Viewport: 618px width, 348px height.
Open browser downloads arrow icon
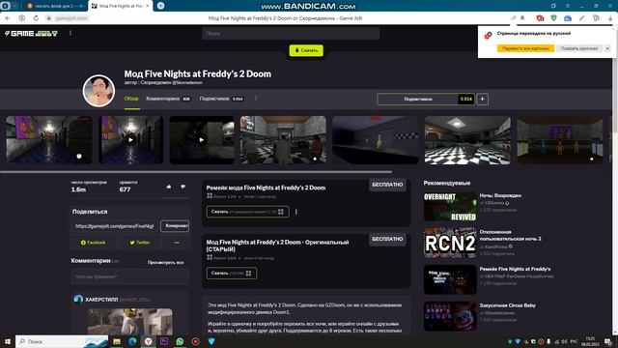pyautogui.click(x=610, y=18)
